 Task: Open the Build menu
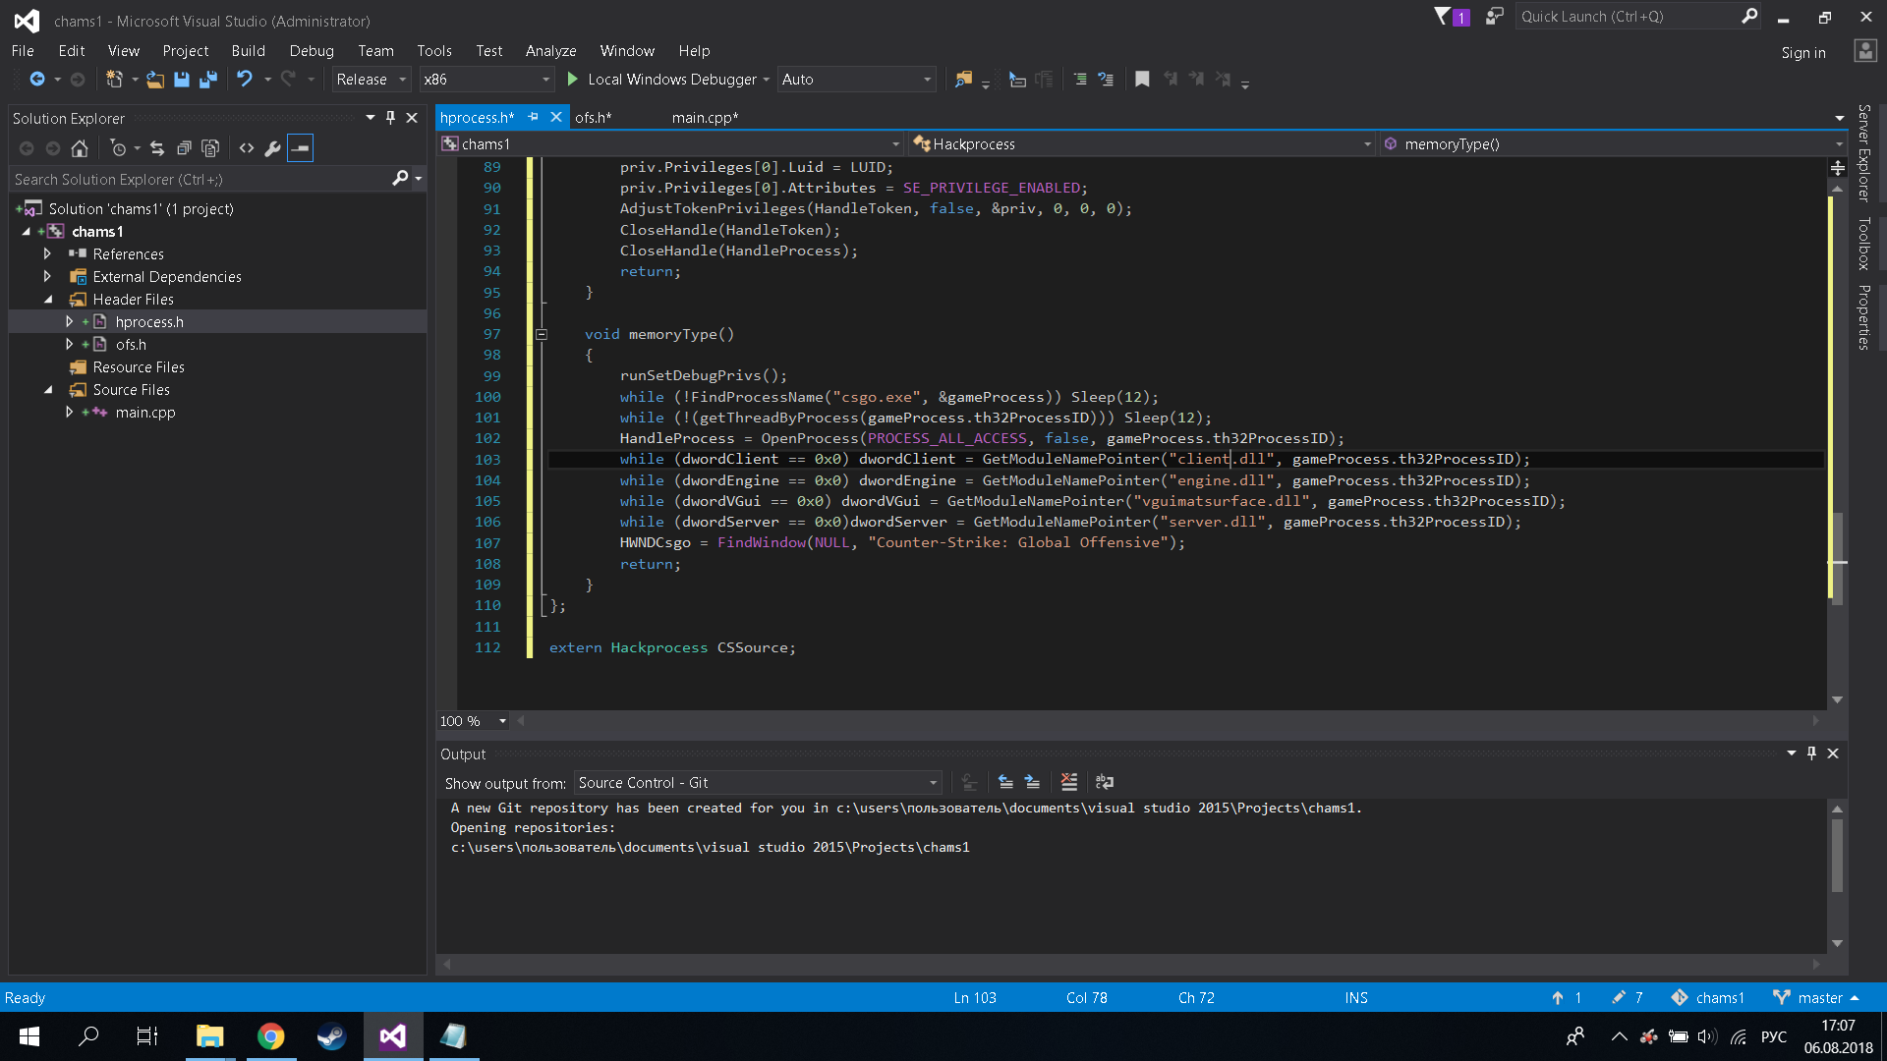tap(248, 51)
